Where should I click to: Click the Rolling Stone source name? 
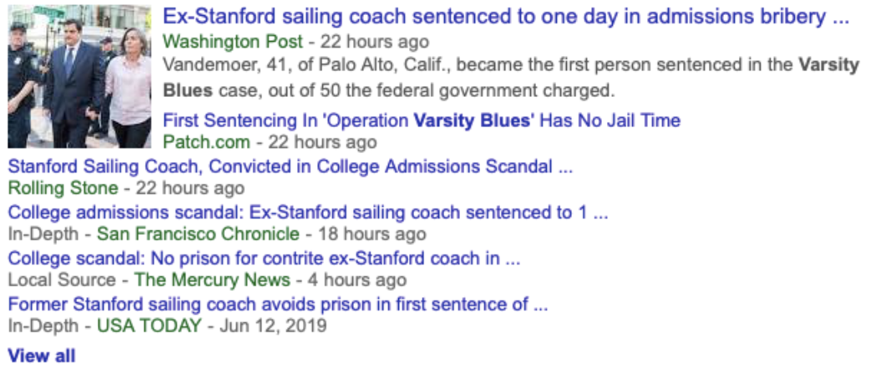pos(63,188)
